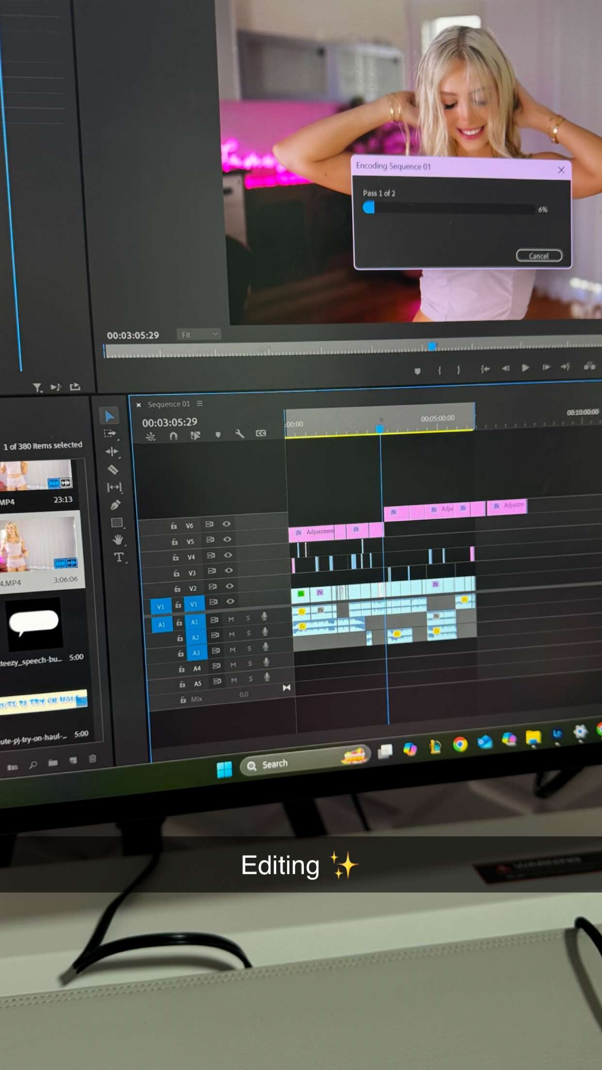Cancel the encoding of Sequence 01
The height and width of the screenshot is (1070, 602).
(x=539, y=256)
